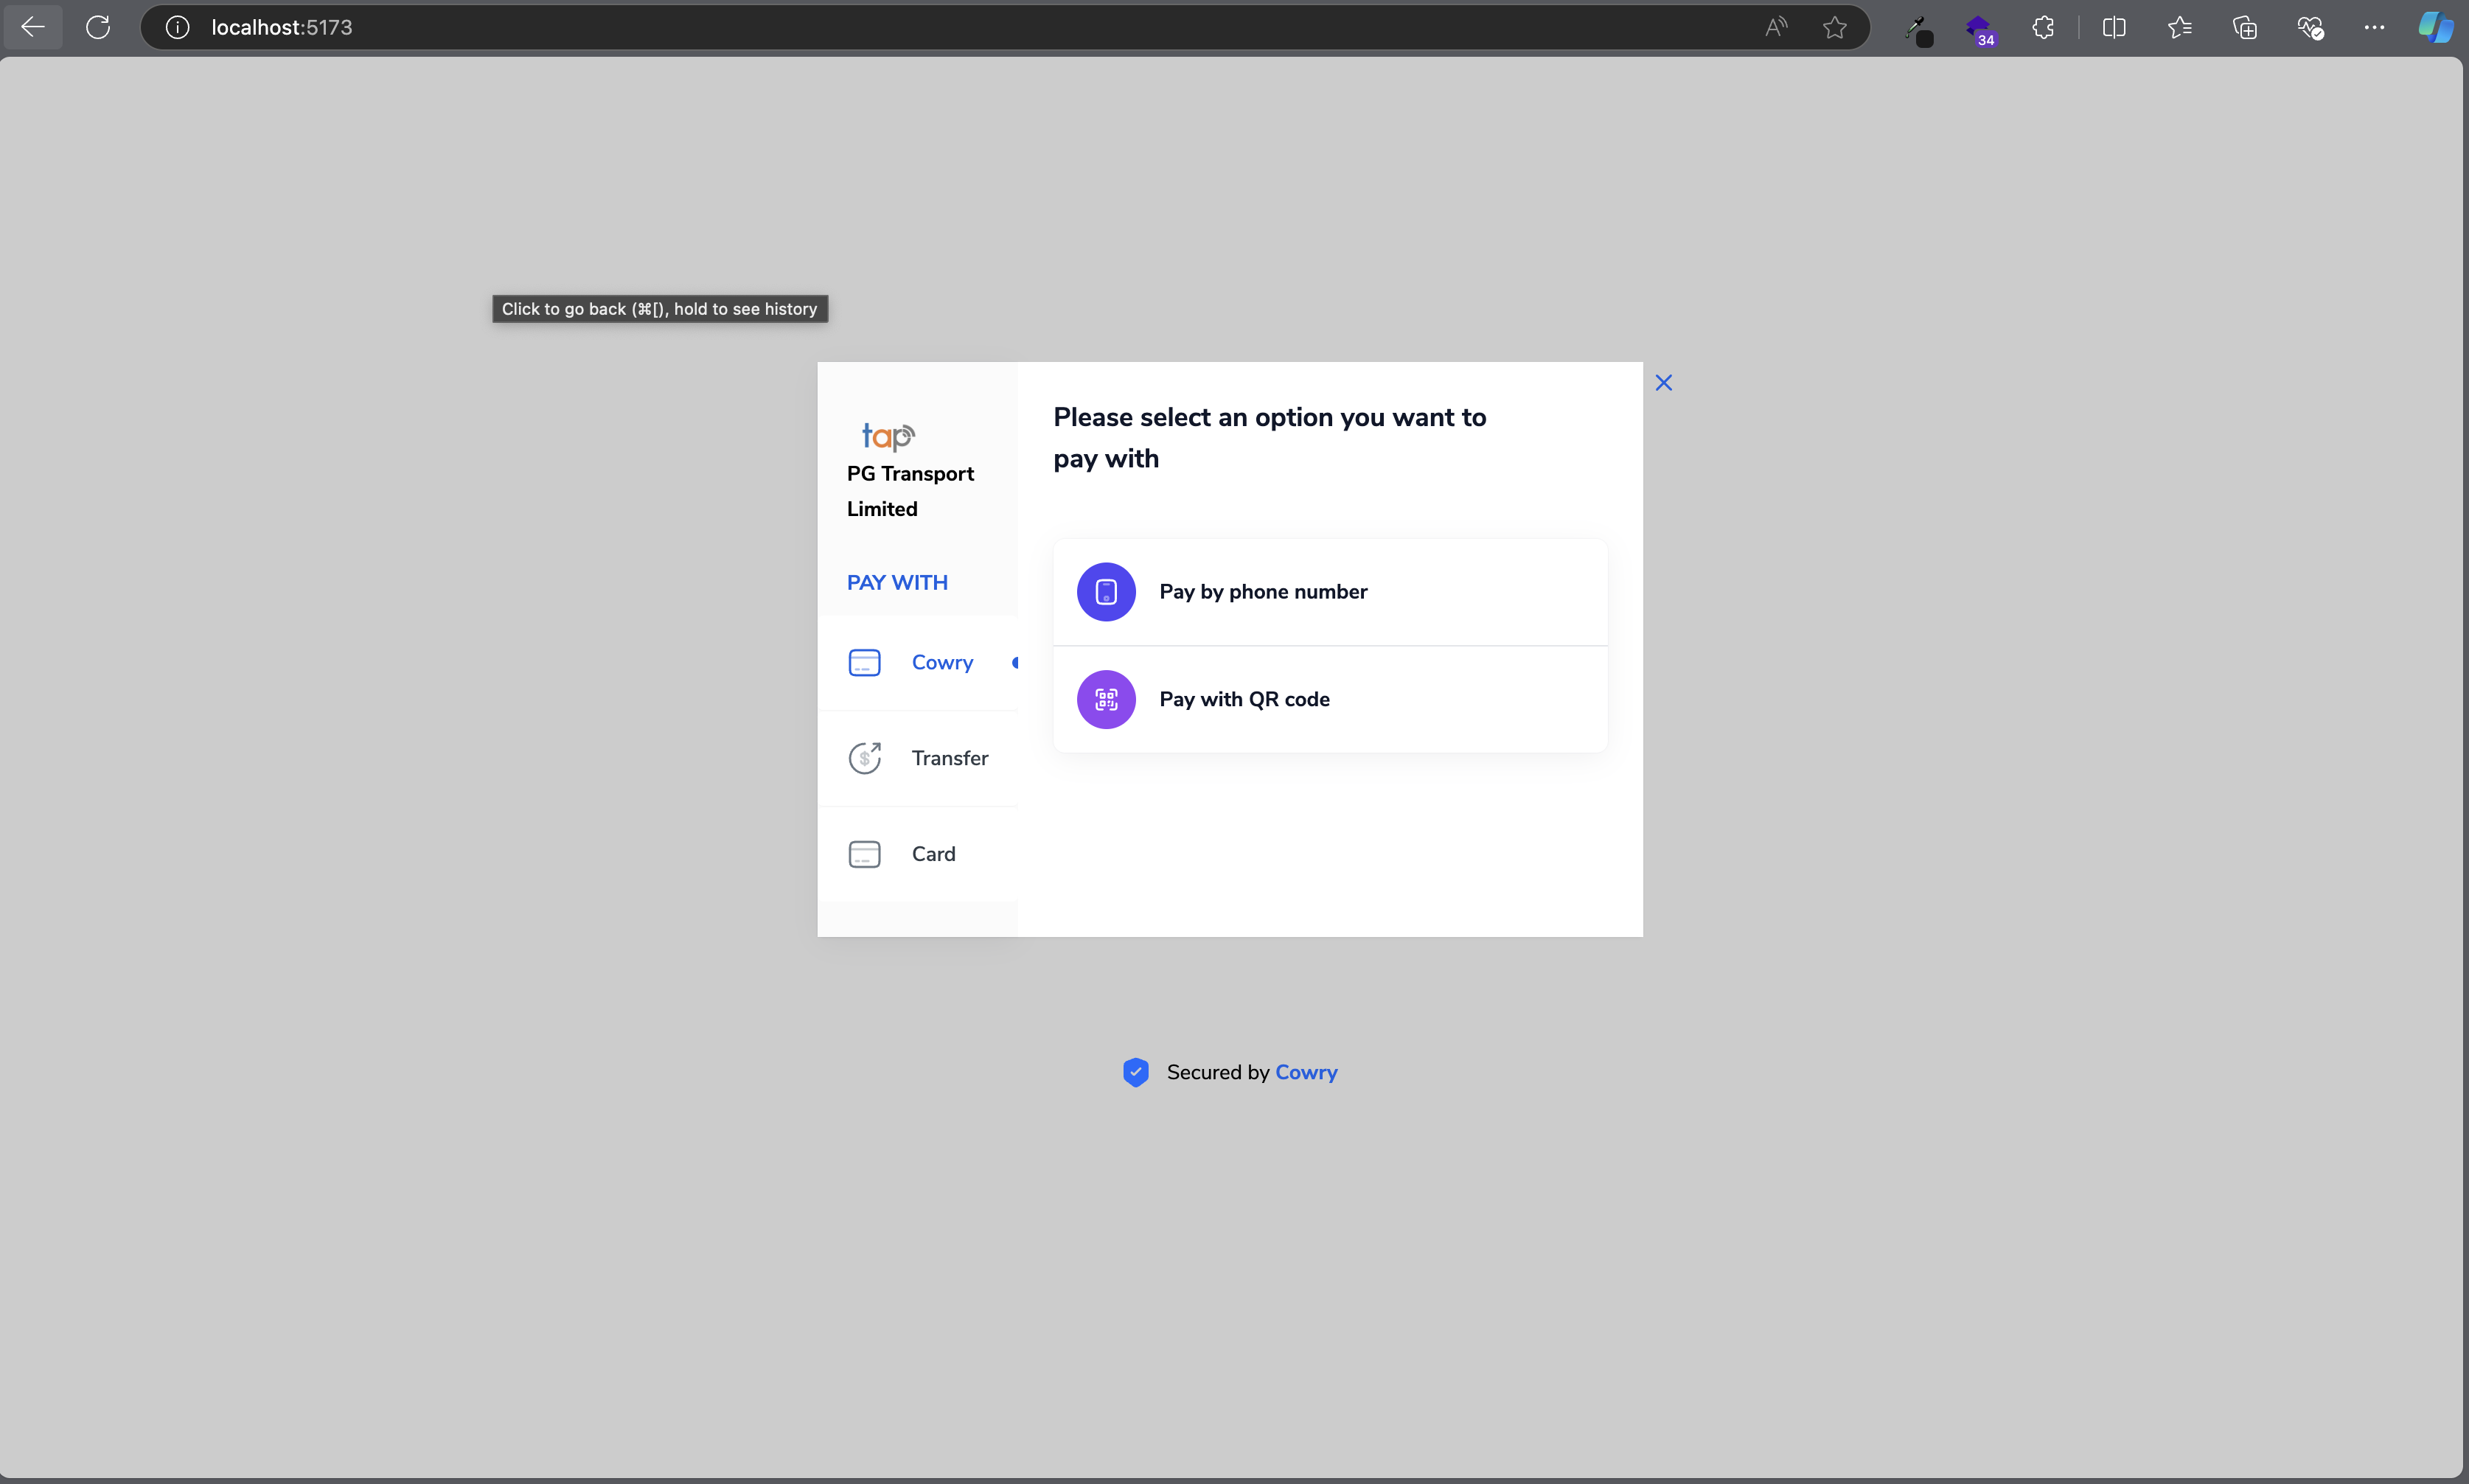Select Cowry payment method in sidebar

(941, 663)
